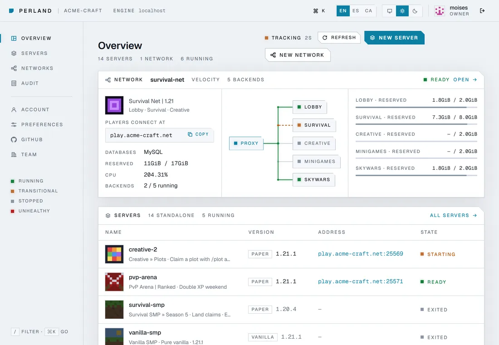Click the VANILLA badge for vanilla-smp
The width and height of the screenshot is (499, 345).
(x=263, y=337)
